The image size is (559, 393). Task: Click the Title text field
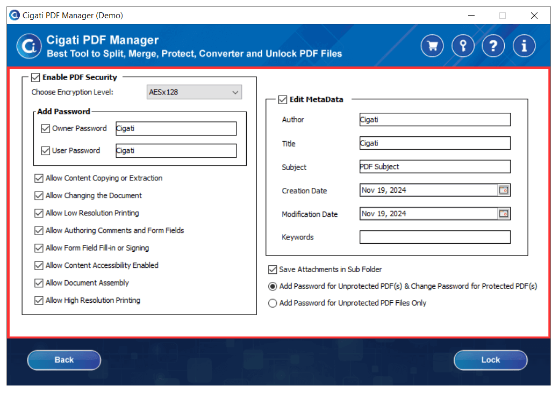pos(435,143)
